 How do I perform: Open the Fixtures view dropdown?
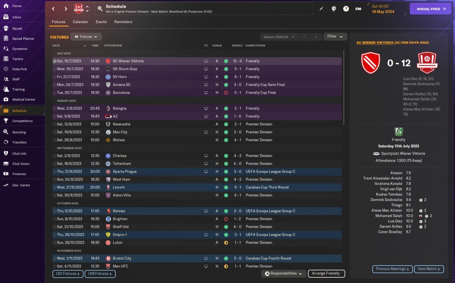click(86, 37)
